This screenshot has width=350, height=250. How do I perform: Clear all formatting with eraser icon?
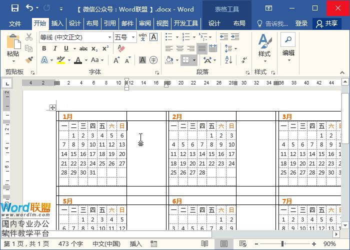click(121, 48)
